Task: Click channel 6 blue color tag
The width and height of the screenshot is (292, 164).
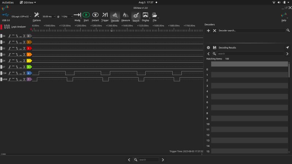Action: point(29,73)
